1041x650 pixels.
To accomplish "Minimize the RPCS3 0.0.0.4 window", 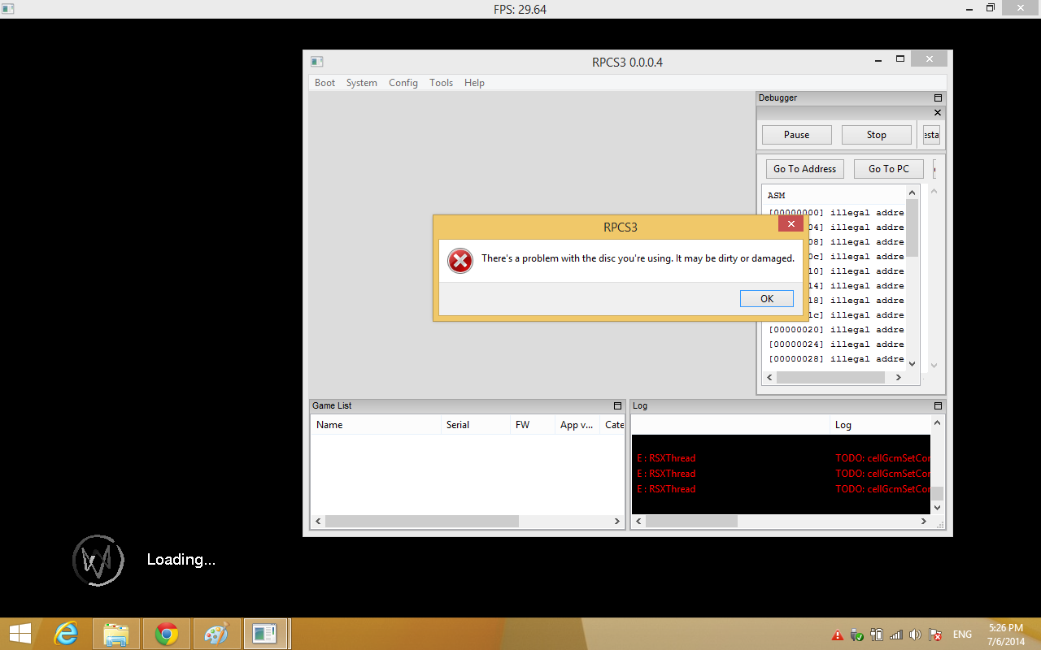I will (x=879, y=59).
